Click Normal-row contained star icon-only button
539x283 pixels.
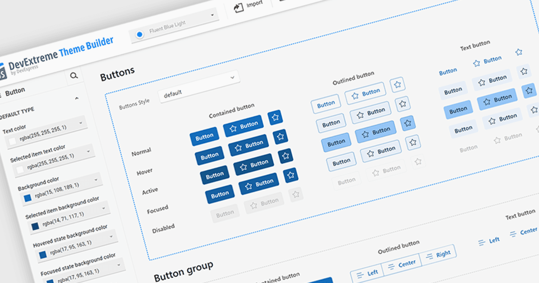point(275,117)
